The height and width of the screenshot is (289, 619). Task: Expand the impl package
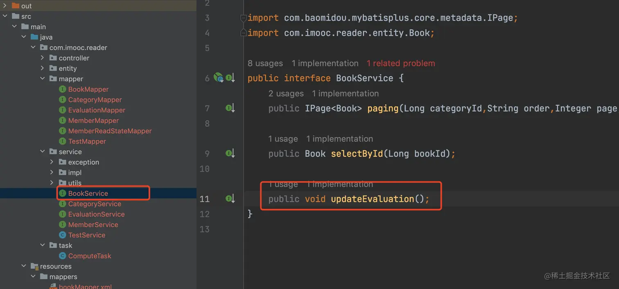point(52,172)
